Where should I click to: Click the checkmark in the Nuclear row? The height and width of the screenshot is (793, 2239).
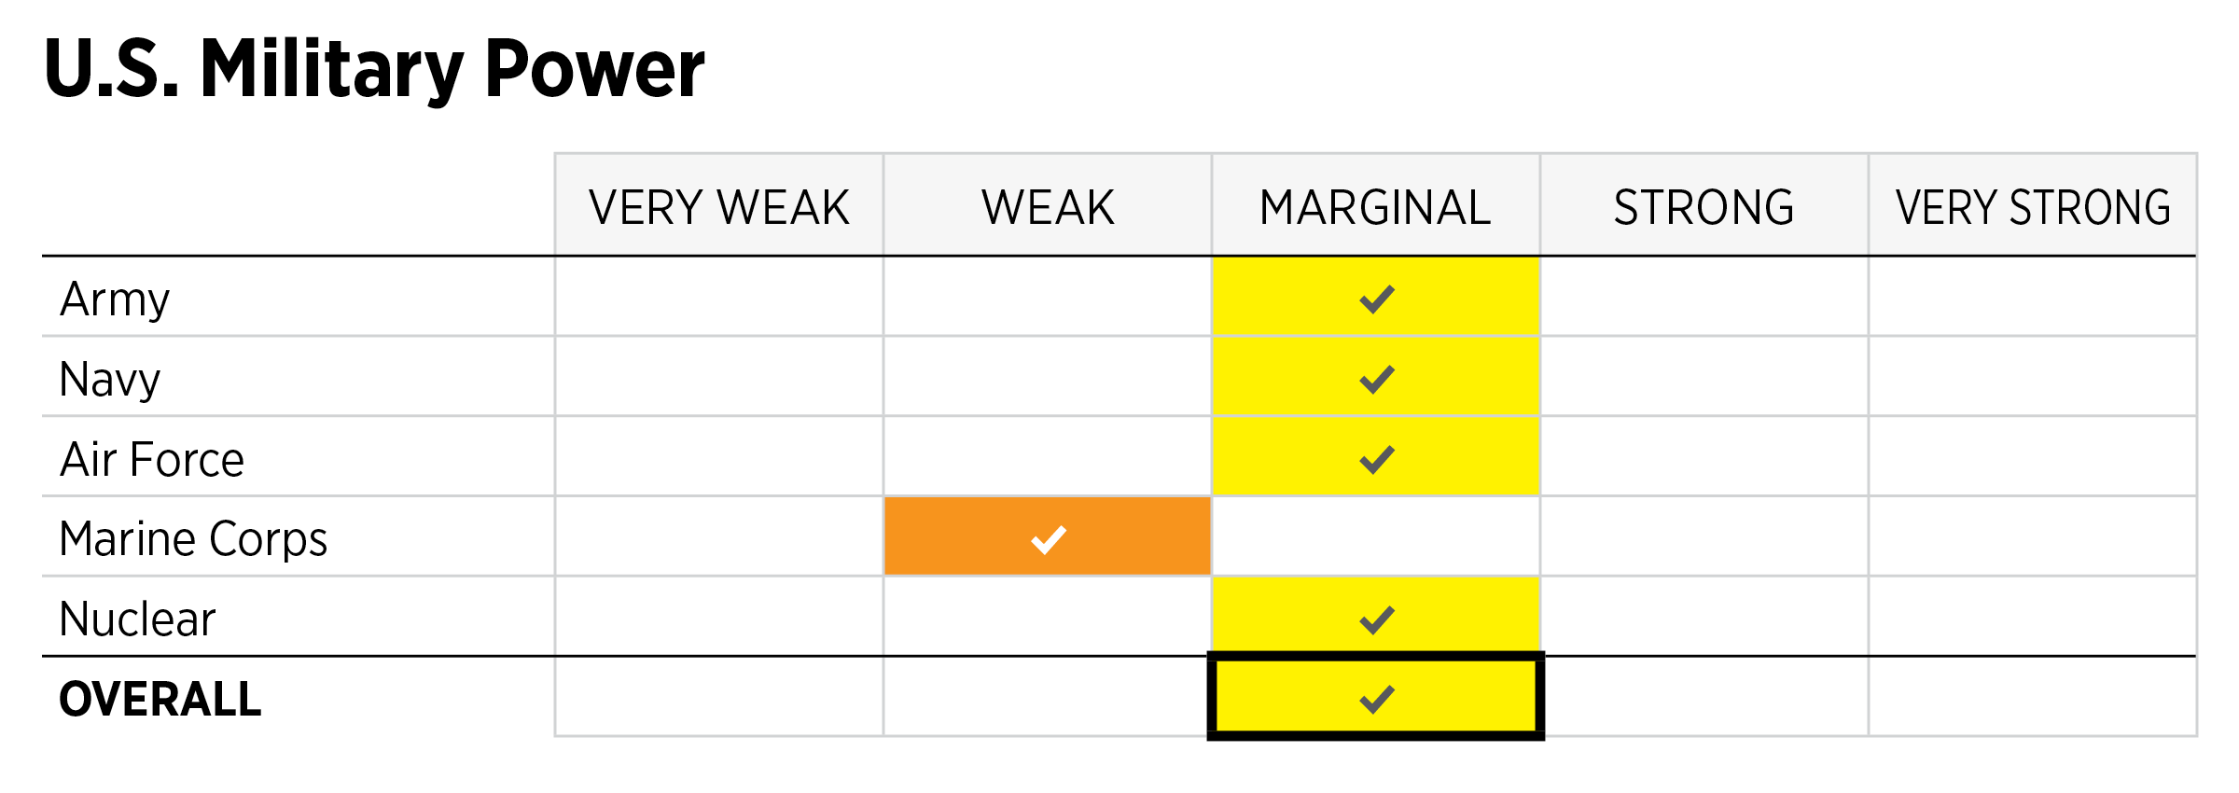tap(1376, 620)
